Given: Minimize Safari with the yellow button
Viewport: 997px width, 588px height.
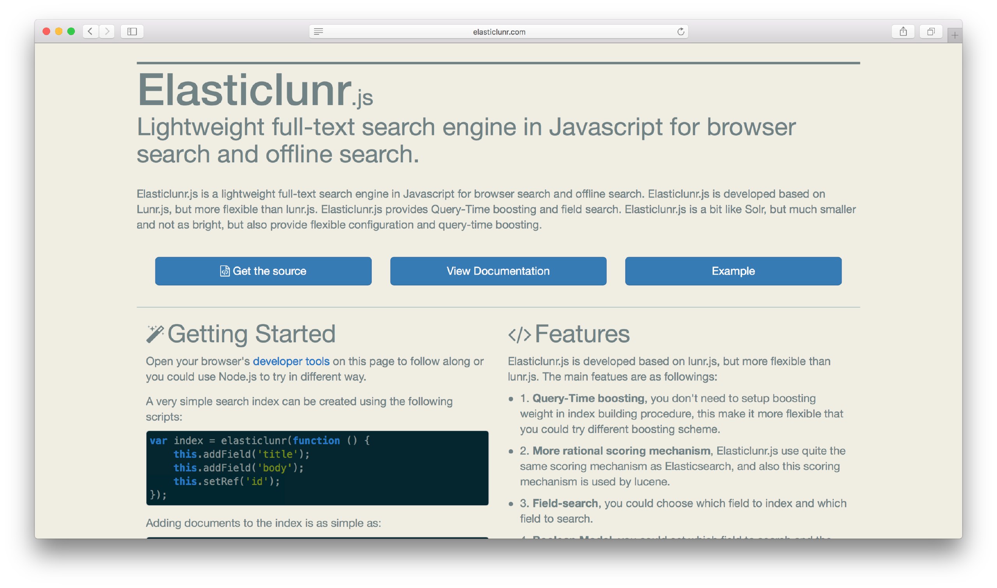Looking at the screenshot, I should point(59,31).
